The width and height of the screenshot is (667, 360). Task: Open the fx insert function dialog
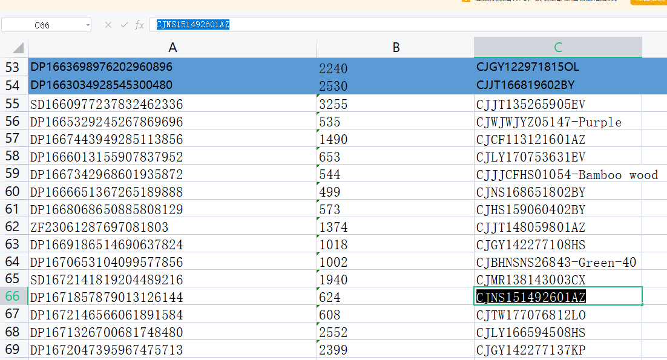(x=140, y=25)
